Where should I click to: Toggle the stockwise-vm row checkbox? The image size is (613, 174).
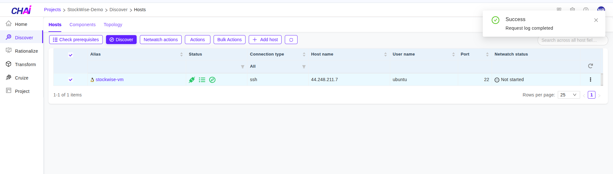[x=71, y=79]
